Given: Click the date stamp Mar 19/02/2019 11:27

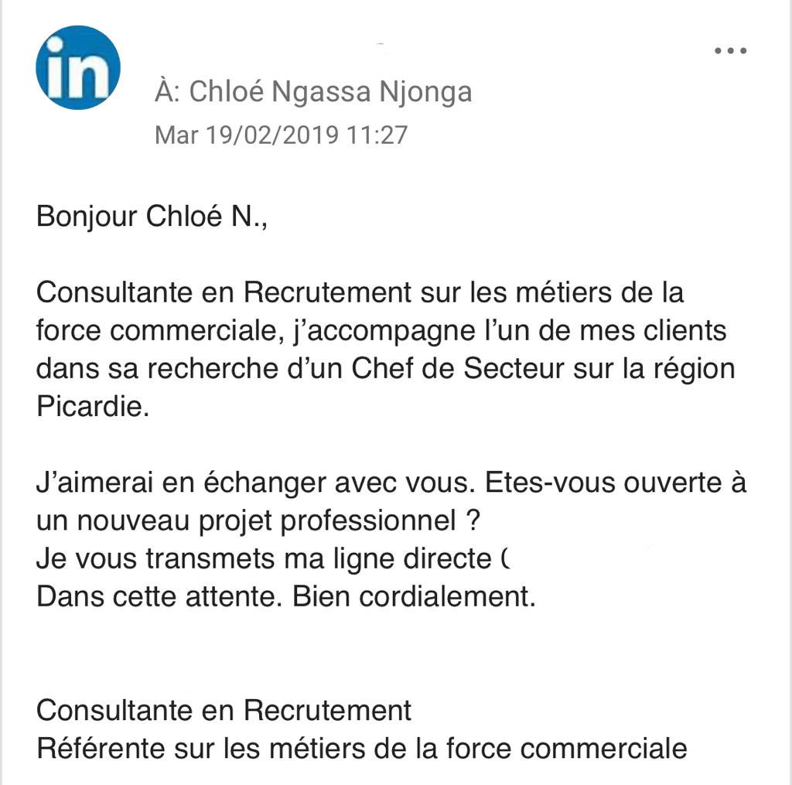Looking at the screenshot, I should click(x=281, y=135).
